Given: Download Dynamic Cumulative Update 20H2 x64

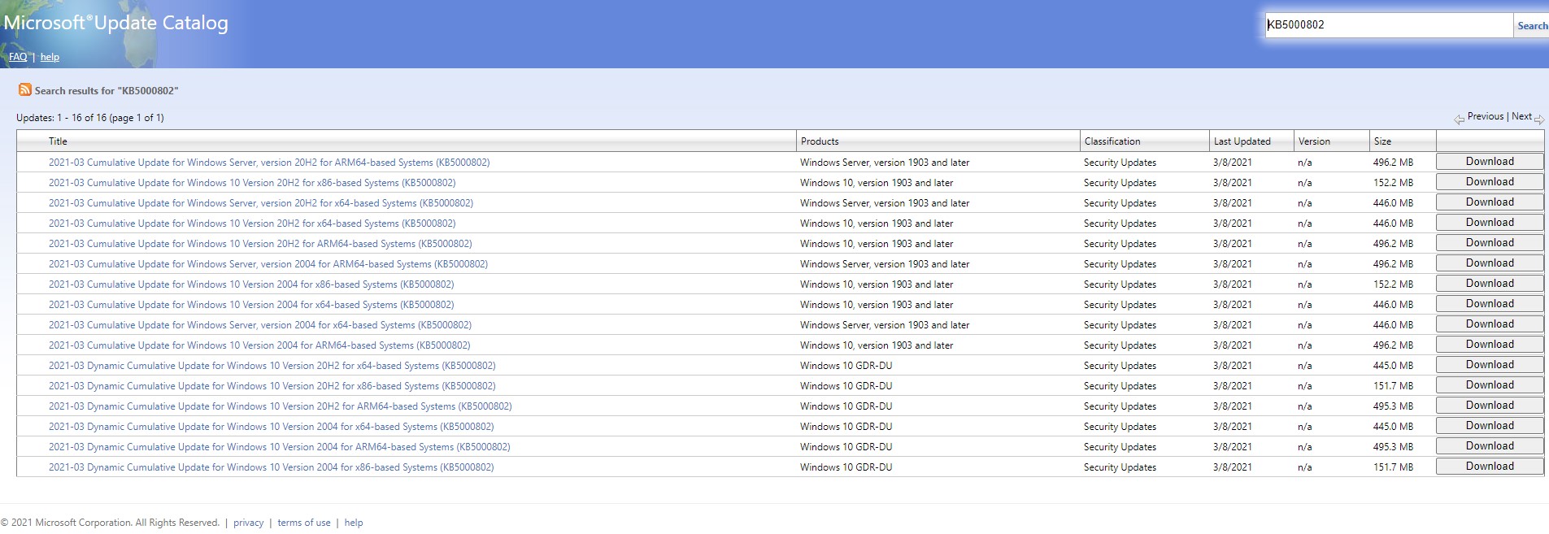Looking at the screenshot, I should 1490,365.
